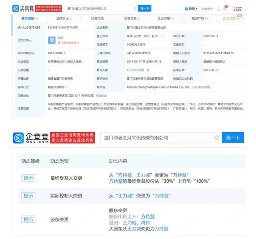Click organization code MA337MJ4-7
256x239 pixels.
pyautogui.click(x=56, y=53)
